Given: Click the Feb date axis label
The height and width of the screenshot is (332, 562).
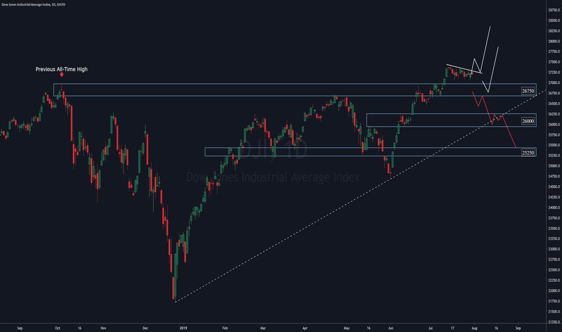Looking at the screenshot, I should pyautogui.click(x=225, y=328).
